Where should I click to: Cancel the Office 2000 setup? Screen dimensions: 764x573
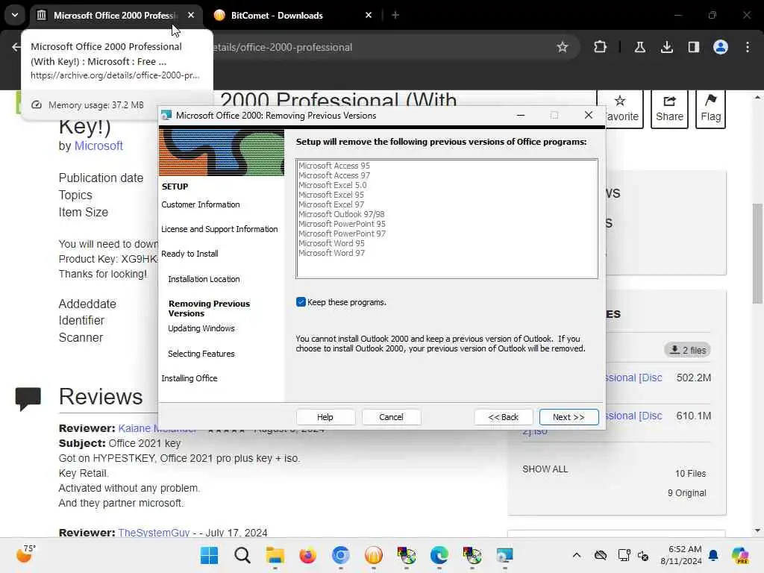(x=391, y=417)
